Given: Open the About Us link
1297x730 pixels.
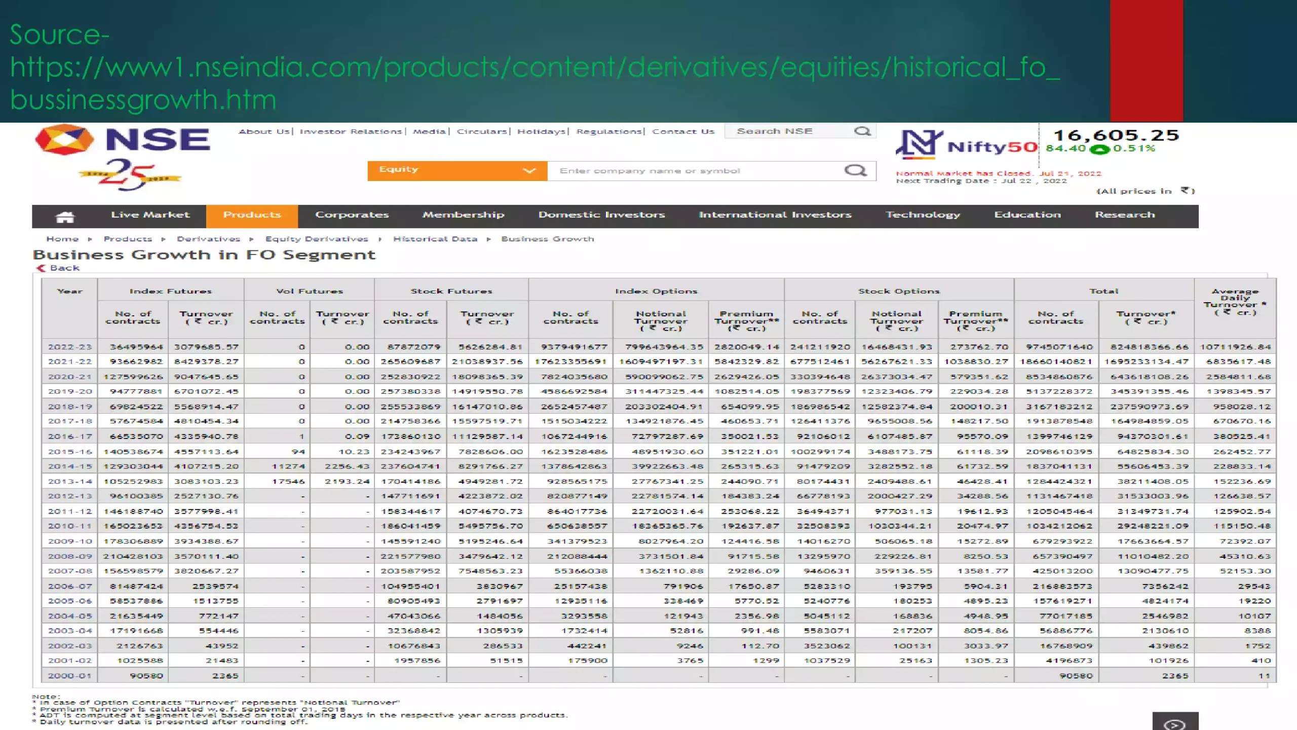Looking at the screenshot, I should pyautogui.click(x=264, y=131).
